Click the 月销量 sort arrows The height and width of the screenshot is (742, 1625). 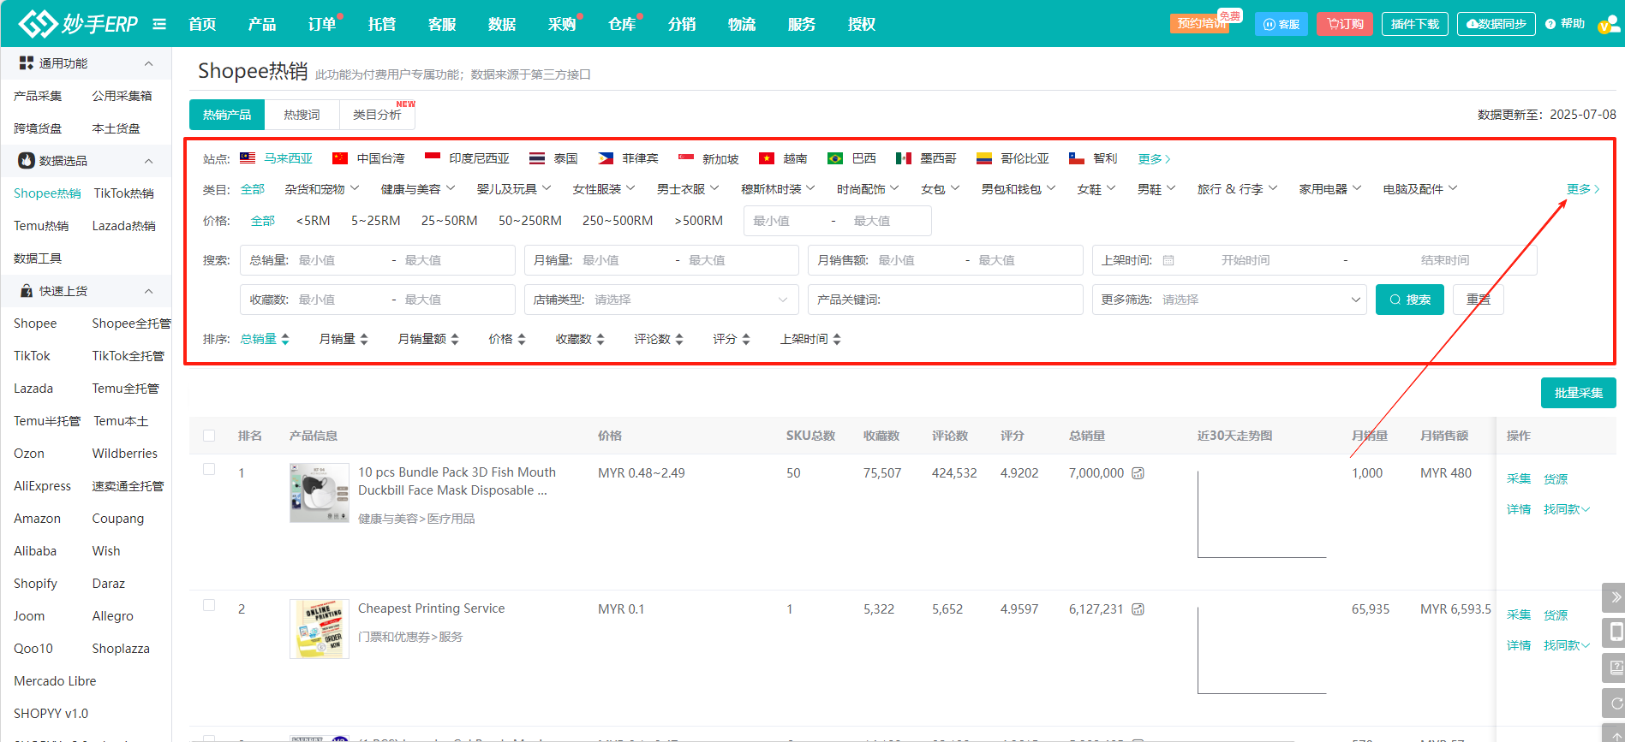coord(364,340)
